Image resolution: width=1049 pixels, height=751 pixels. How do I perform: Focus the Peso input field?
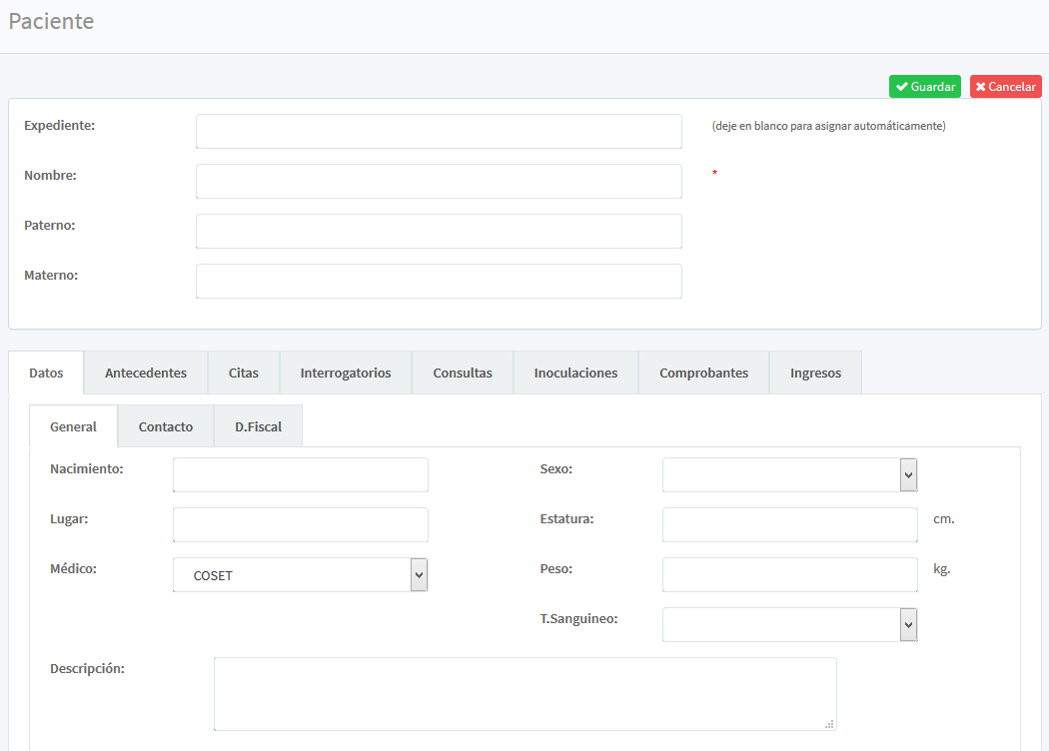789,575
